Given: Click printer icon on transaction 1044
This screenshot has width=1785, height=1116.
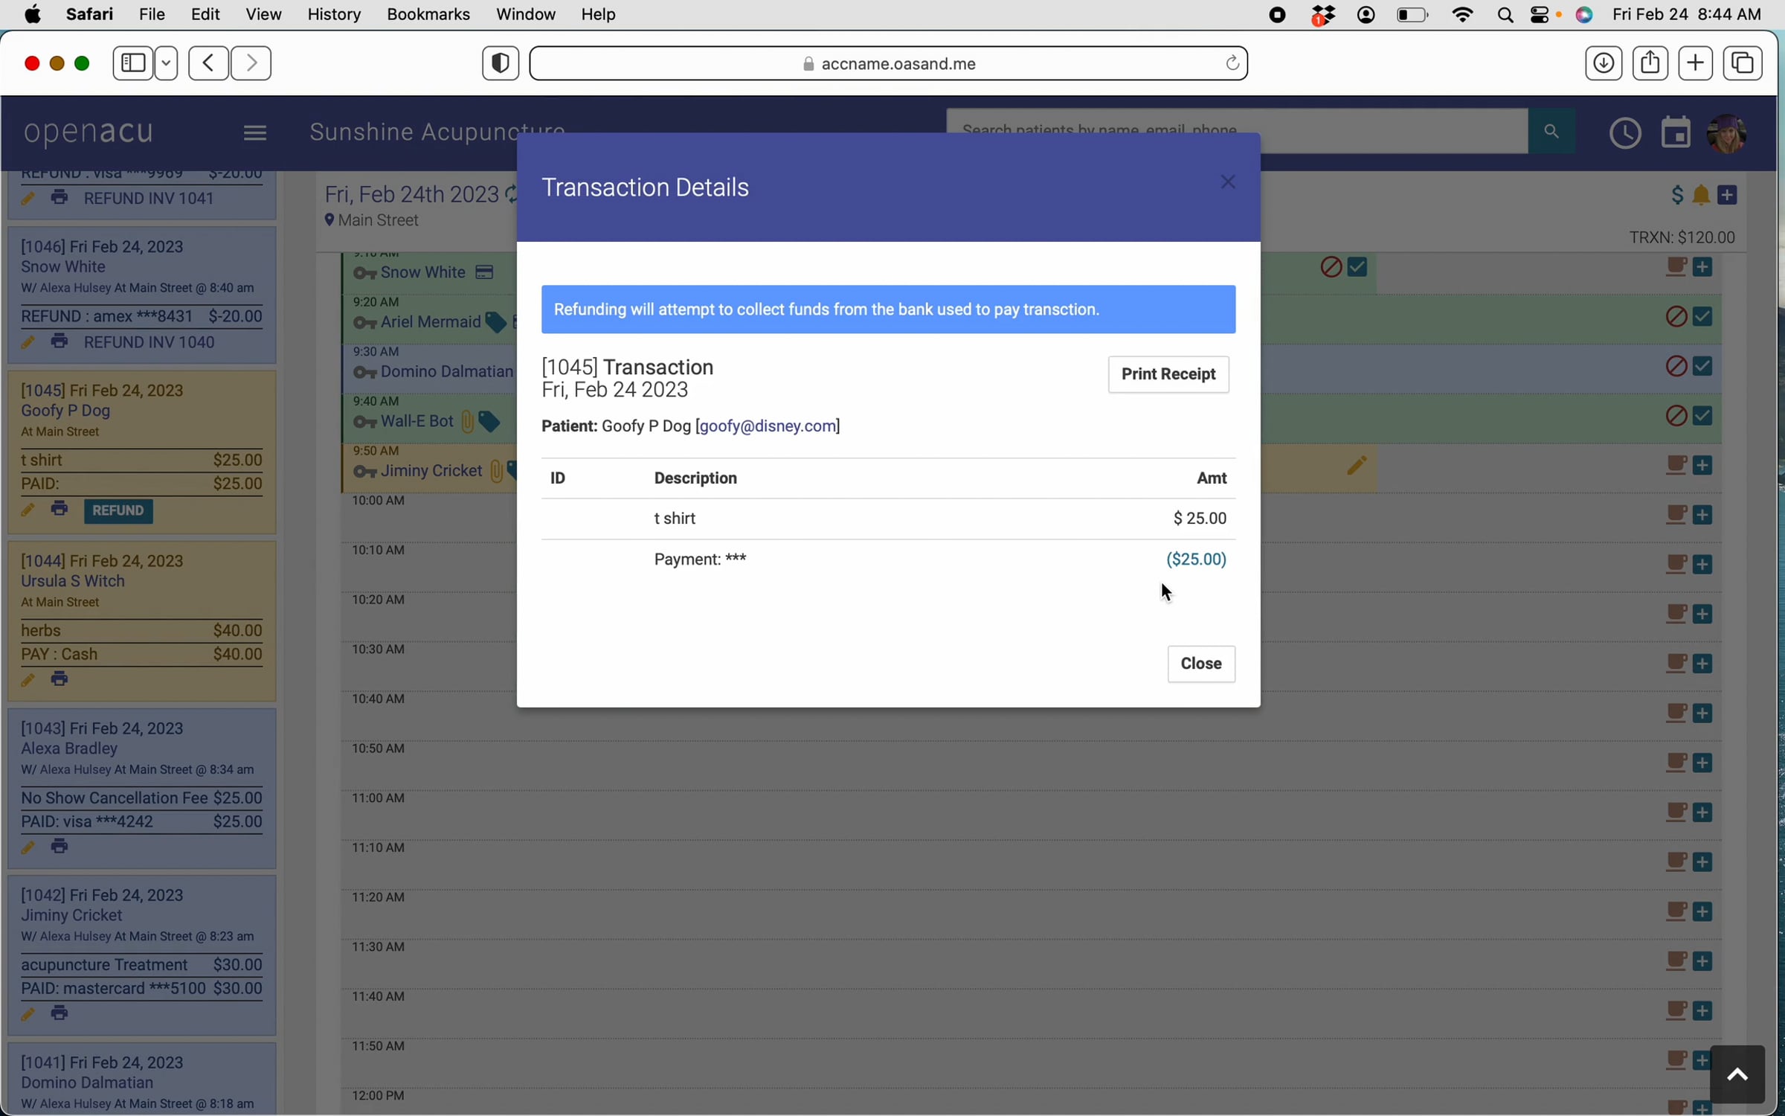Looking at the screenshot, I should click(x=59, y=679).
